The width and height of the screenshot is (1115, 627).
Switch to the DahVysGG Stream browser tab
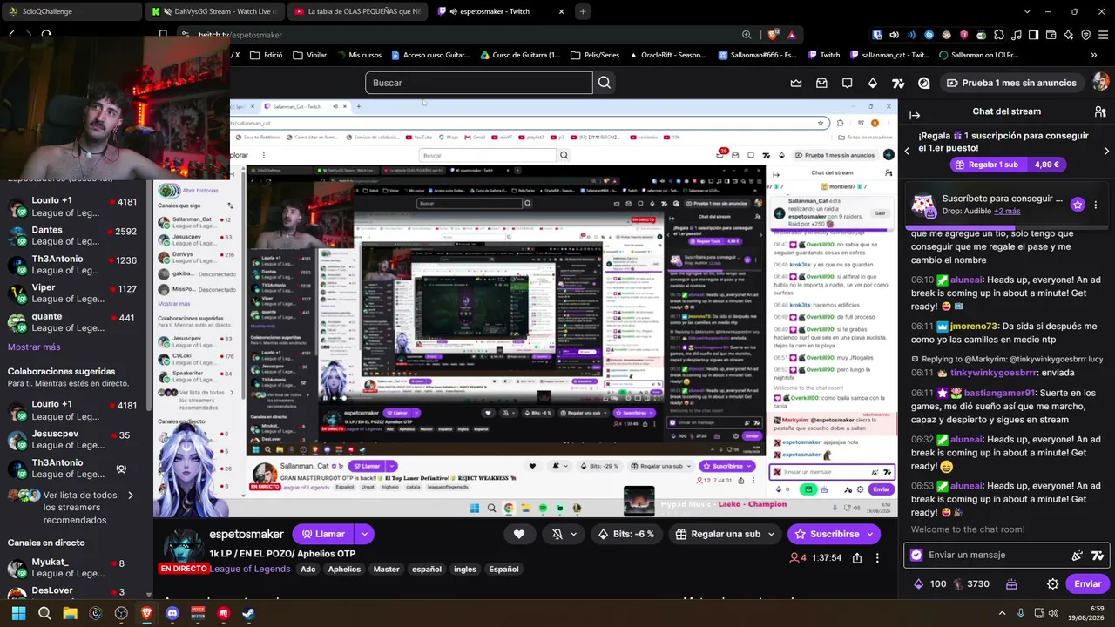213,11
